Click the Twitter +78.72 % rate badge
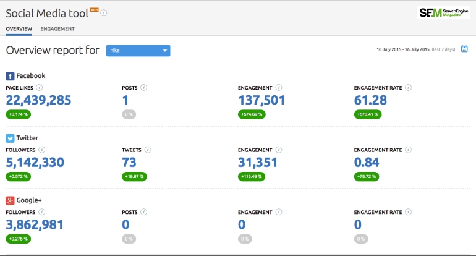 367,177
